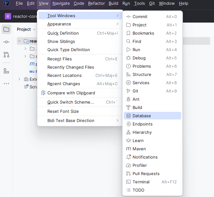
Task: Click the Maven m icon in submenu
Action: (x=128, y=149)
